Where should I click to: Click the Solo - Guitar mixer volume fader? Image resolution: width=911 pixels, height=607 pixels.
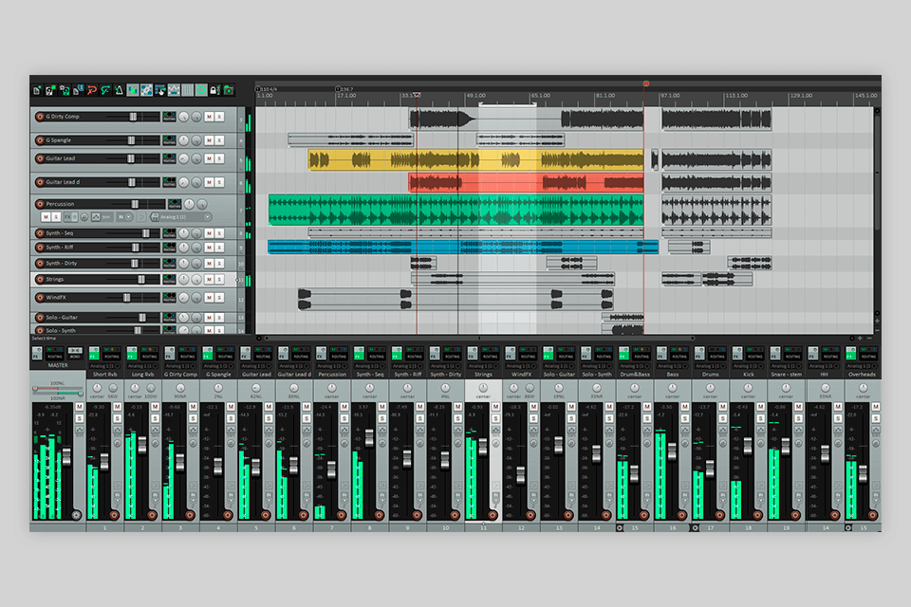(x=558, y=446)
